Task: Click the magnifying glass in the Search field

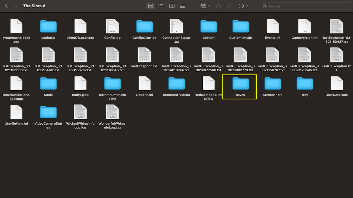Action: pos(264,6)
